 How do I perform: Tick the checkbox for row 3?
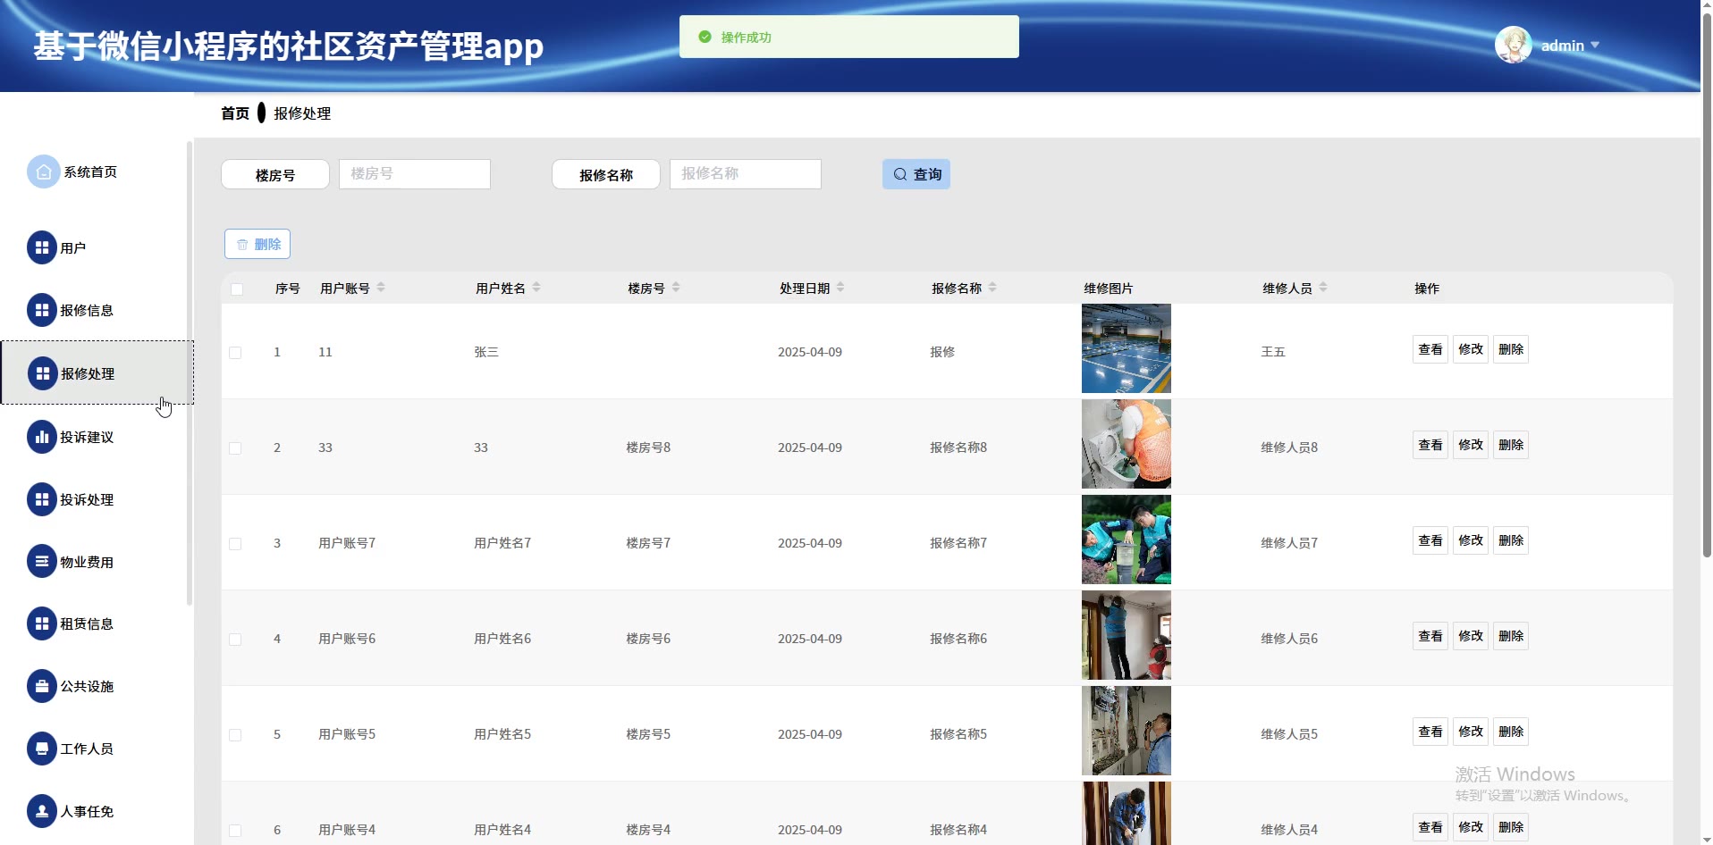pos(235,544)
